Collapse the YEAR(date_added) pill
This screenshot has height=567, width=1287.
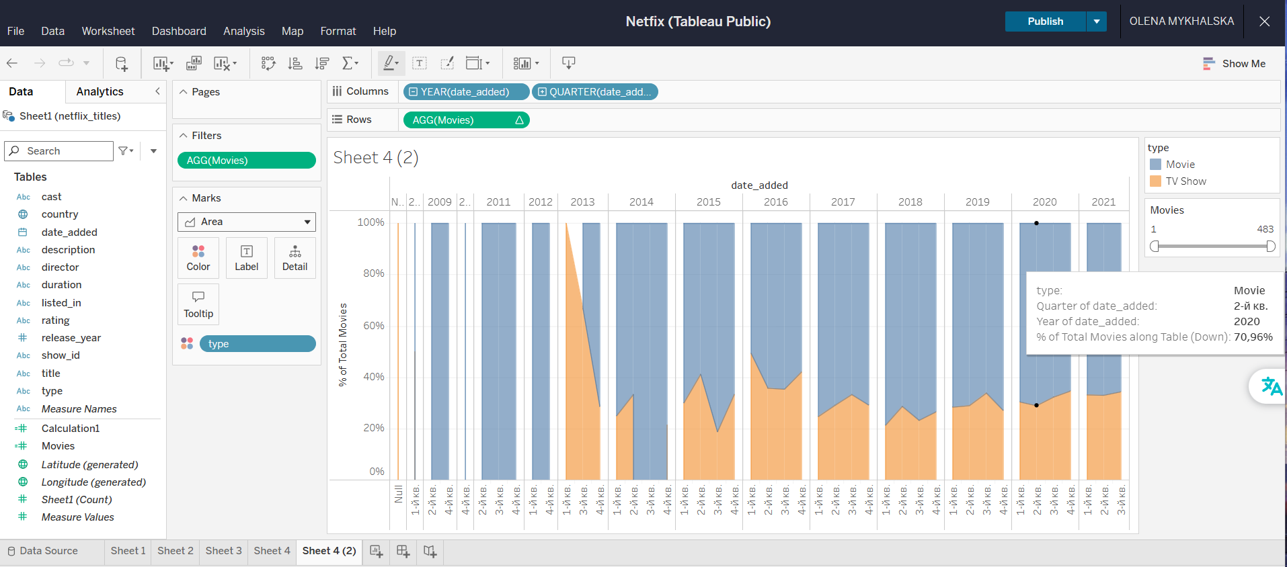click(414, 92)
